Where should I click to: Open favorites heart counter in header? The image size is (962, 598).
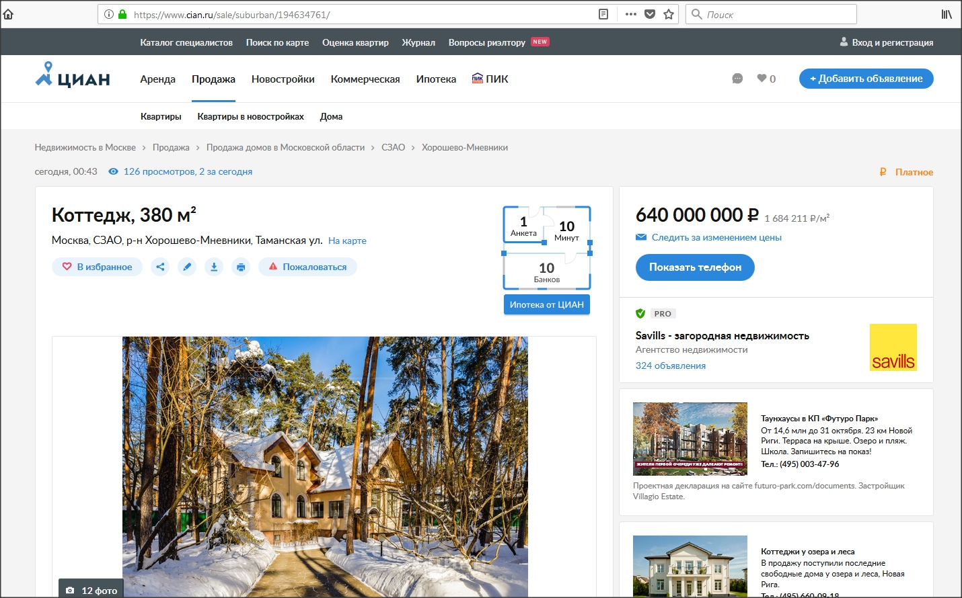[x=766, y=79]
